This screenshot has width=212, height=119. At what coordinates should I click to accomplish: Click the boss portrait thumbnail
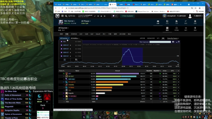[61, 22]
